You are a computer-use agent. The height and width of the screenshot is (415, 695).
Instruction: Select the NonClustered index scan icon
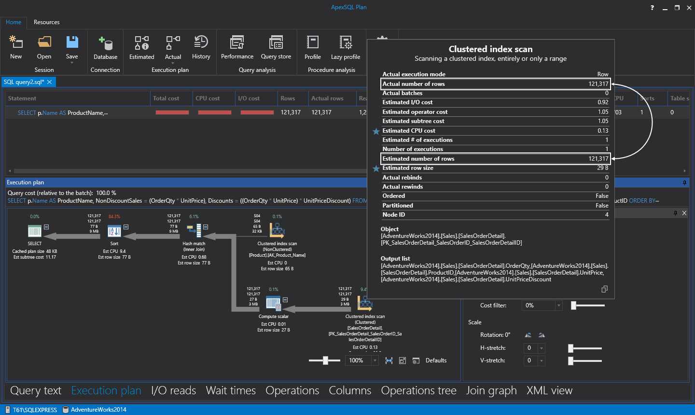coord(277,230)
